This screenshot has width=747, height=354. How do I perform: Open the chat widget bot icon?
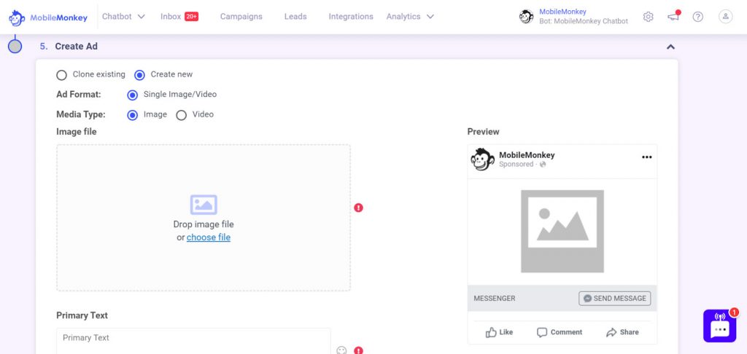tap(719, 326)
